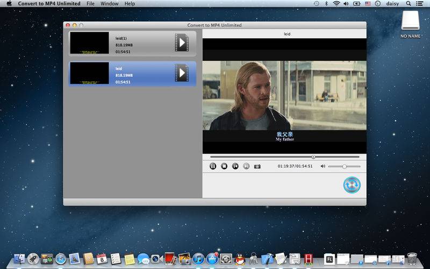Viewport: 430px width, 269px height.
Task: Pause the video with the pause button
Action: [x=213, y=166]
